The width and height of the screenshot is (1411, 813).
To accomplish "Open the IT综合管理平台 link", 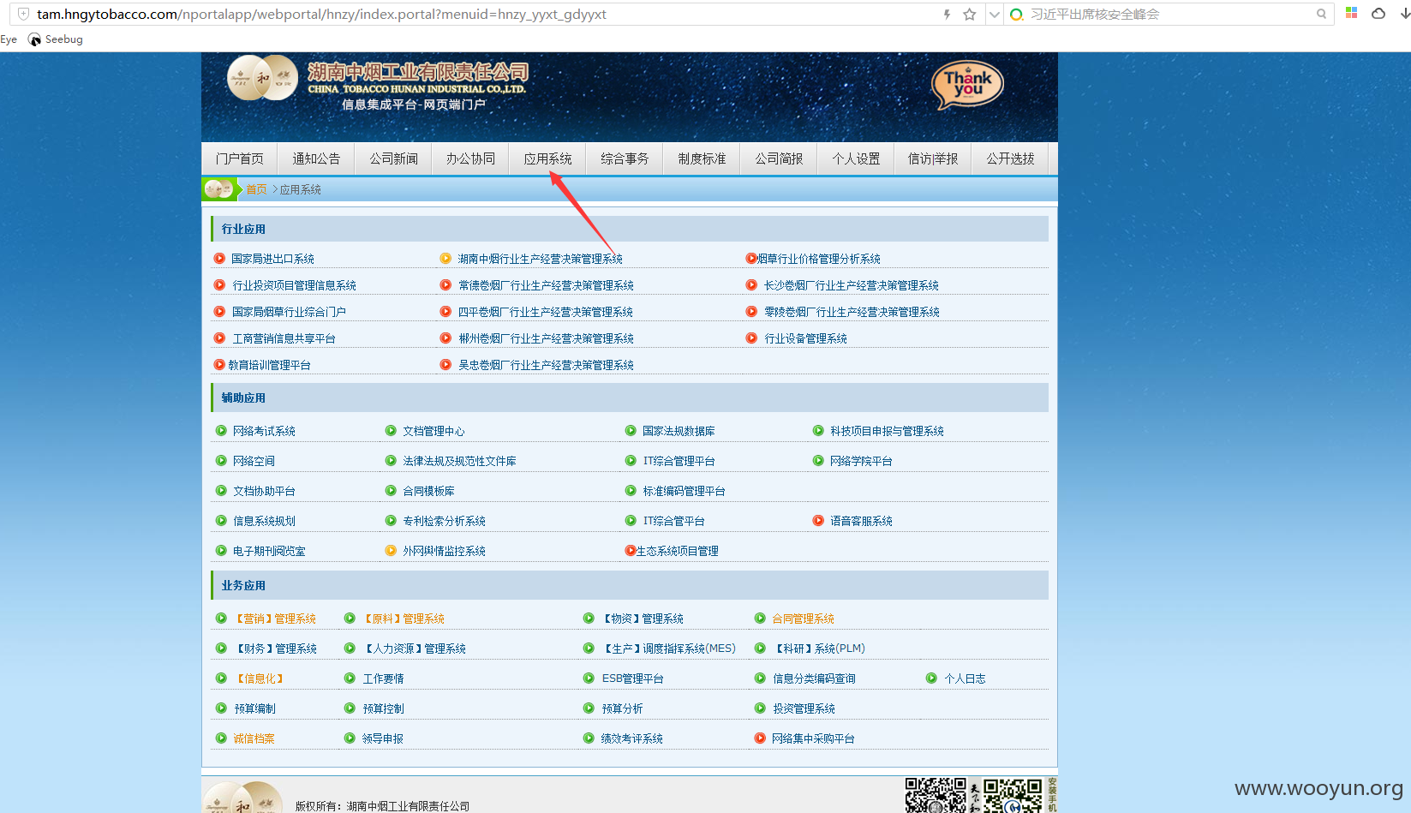I will tap(679, 461).
